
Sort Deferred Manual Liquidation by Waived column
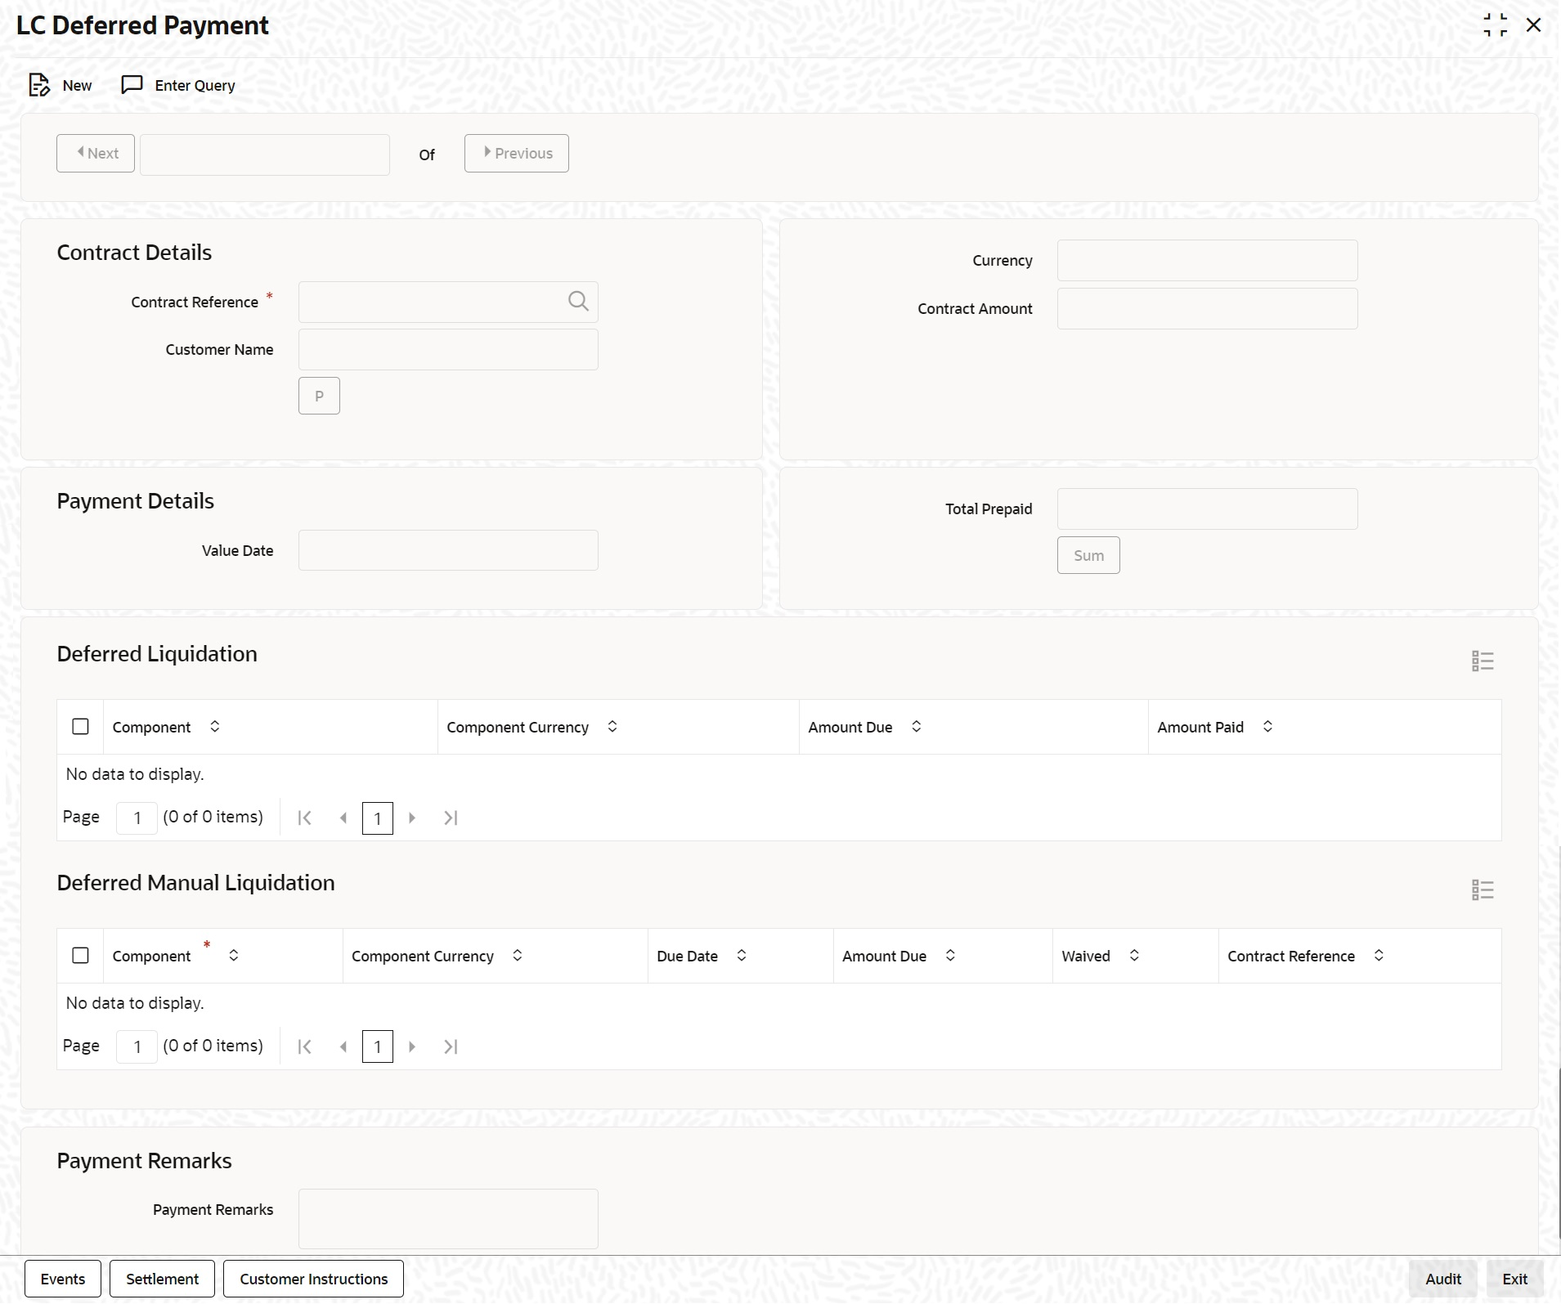1134,955
